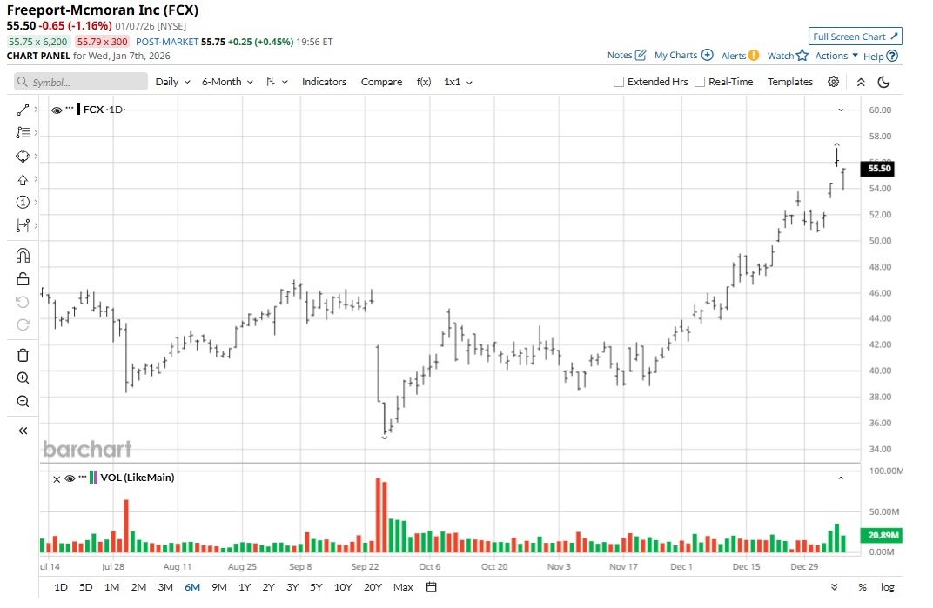Select the 1D time range
Image resolution: width=933 pixels, height=608 pixels.
(x=61, y=587)
